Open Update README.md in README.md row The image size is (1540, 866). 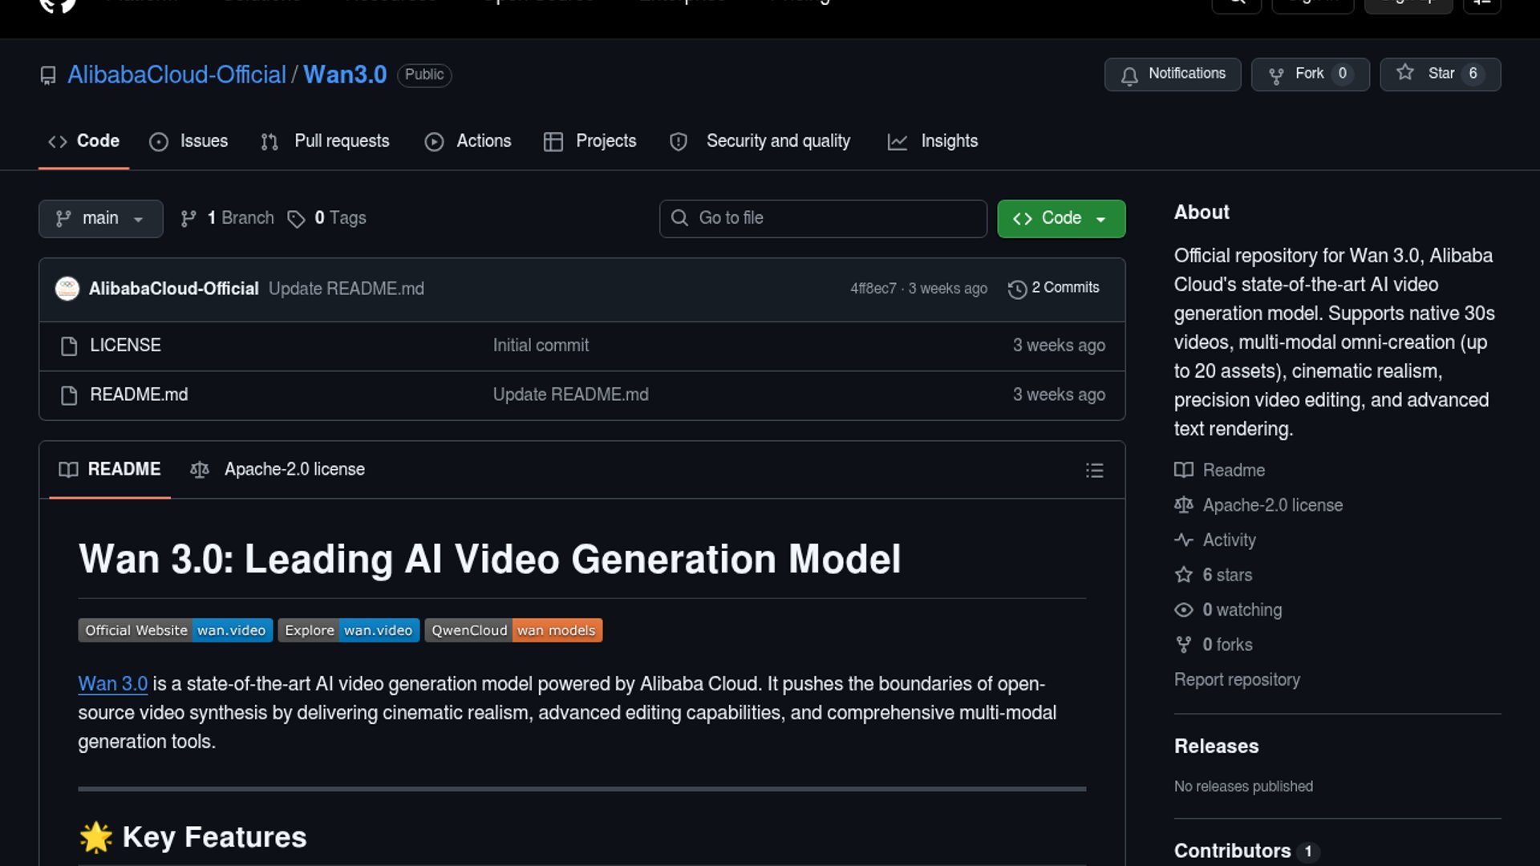pos(571,395)
